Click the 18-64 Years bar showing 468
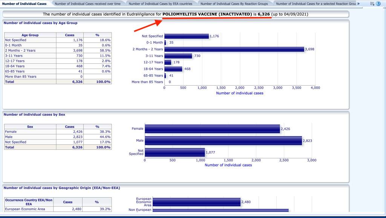 click(x=173, y=69)
